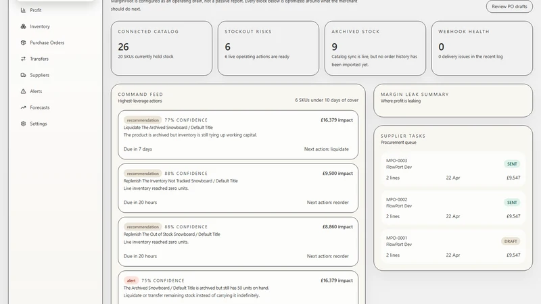Click the SENT badge on MPO-0003

pos(512,164)
